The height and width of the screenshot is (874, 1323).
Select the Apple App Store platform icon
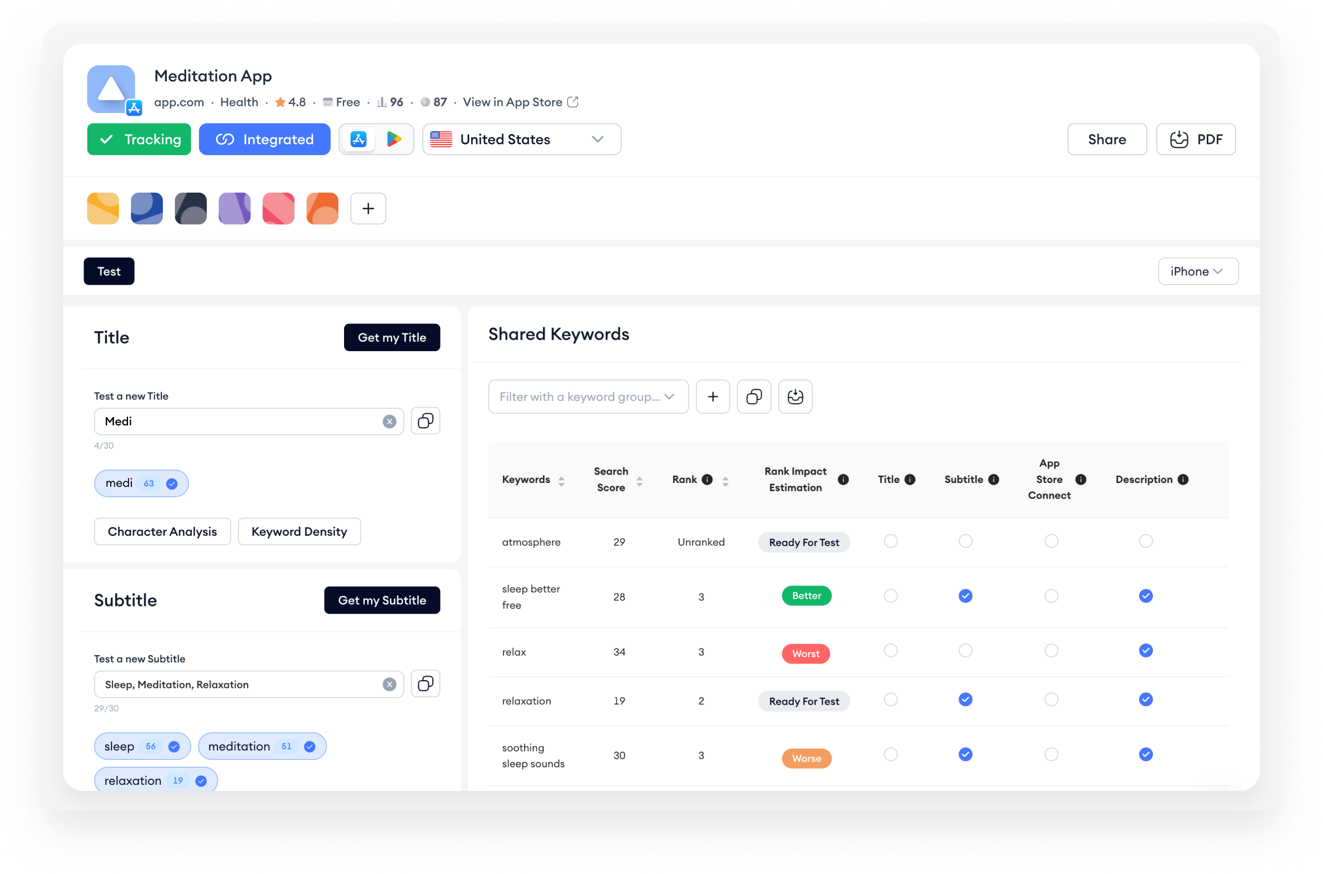point(358,140)
